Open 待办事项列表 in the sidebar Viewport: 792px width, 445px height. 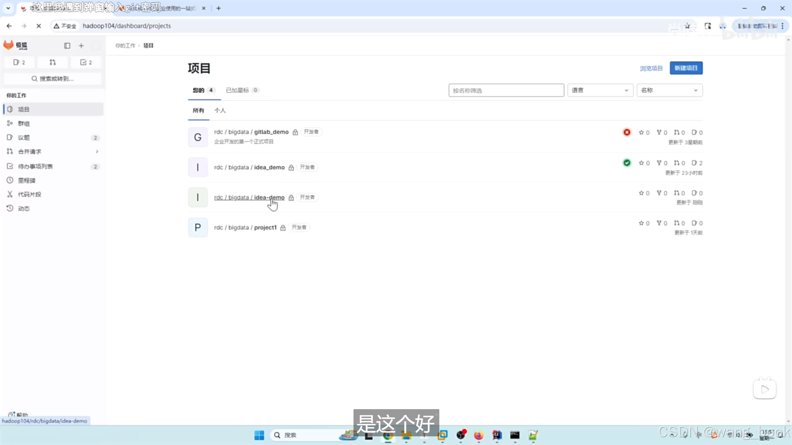click(x=53, y=166)
